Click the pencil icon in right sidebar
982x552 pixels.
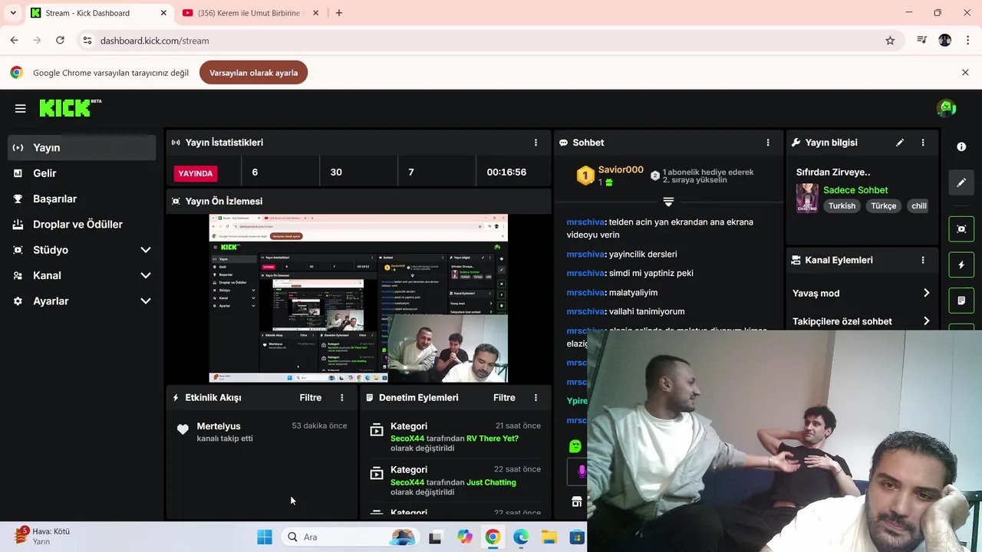pyautogui.click(x=961, y=182)
